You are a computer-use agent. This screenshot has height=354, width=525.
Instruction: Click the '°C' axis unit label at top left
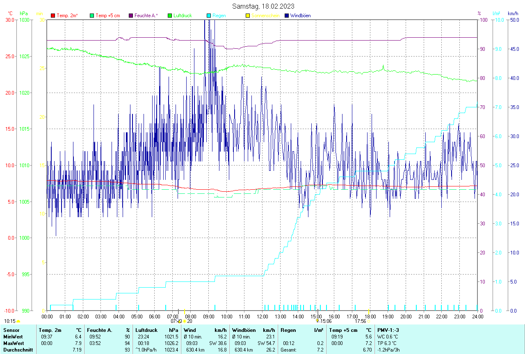click(x=11, y=14)
